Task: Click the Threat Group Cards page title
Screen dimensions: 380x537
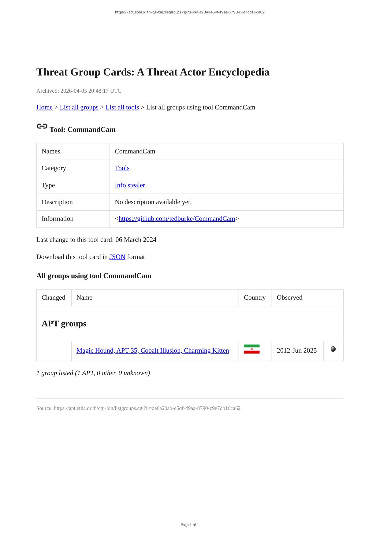Action: pos(153,72)
